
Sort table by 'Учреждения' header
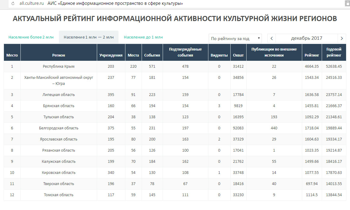tap(111, 55)
